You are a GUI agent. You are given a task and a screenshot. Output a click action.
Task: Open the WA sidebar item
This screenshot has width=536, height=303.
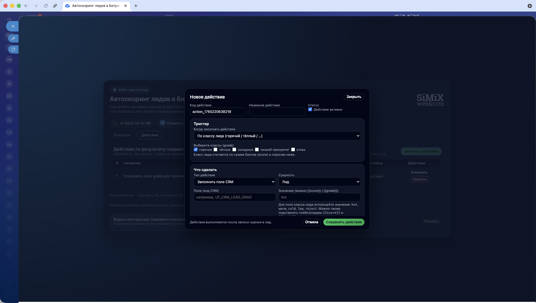(9, 145)
